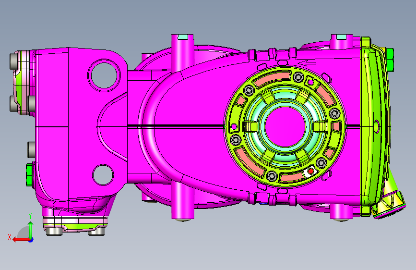
Task: Pick the central magenta bore of the round flange
Action: click(285, 126)
